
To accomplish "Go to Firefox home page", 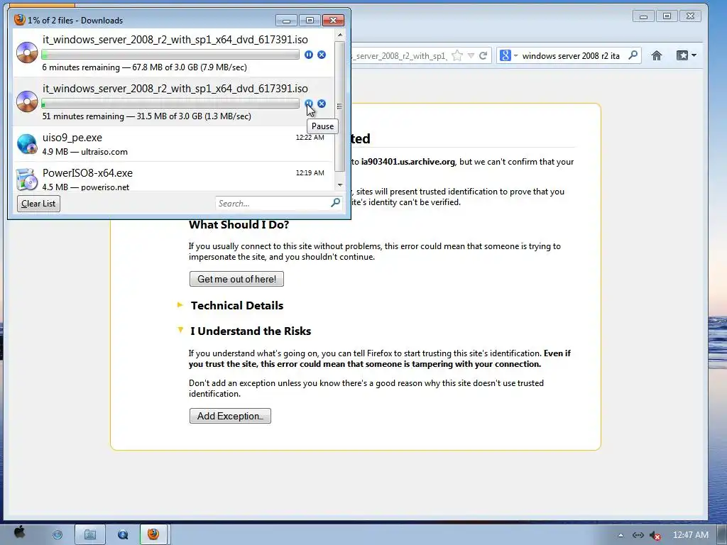I will point(657,55).
